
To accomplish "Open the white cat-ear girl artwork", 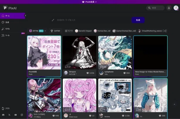I will pos(150,95).
